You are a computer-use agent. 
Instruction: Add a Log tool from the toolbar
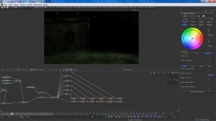click(104, 7)
